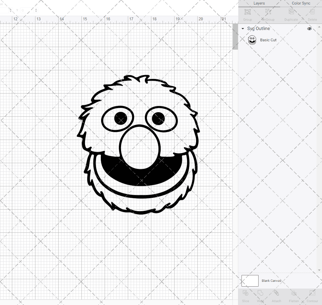
Task: Click the Flatten tool icon
Action: click(x=294, y=293)
